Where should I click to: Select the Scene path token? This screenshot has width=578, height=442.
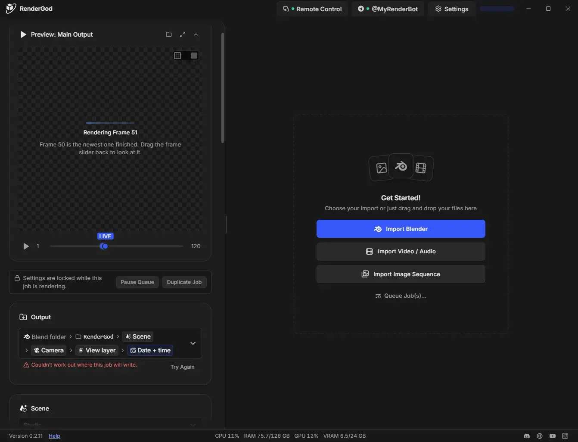(x=138, y=336)
